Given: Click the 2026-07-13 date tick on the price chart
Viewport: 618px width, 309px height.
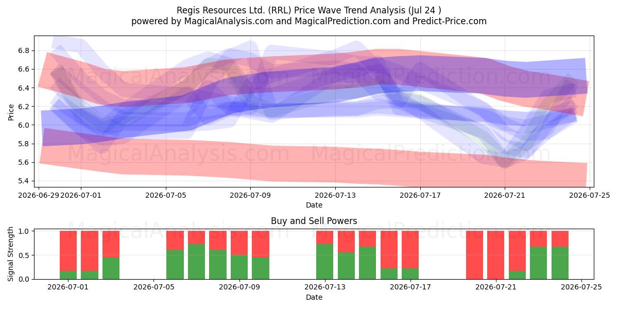Looking at the screenshot, I should [335, 195].
